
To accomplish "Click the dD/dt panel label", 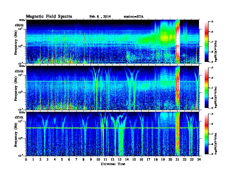I will click(19, 71).
